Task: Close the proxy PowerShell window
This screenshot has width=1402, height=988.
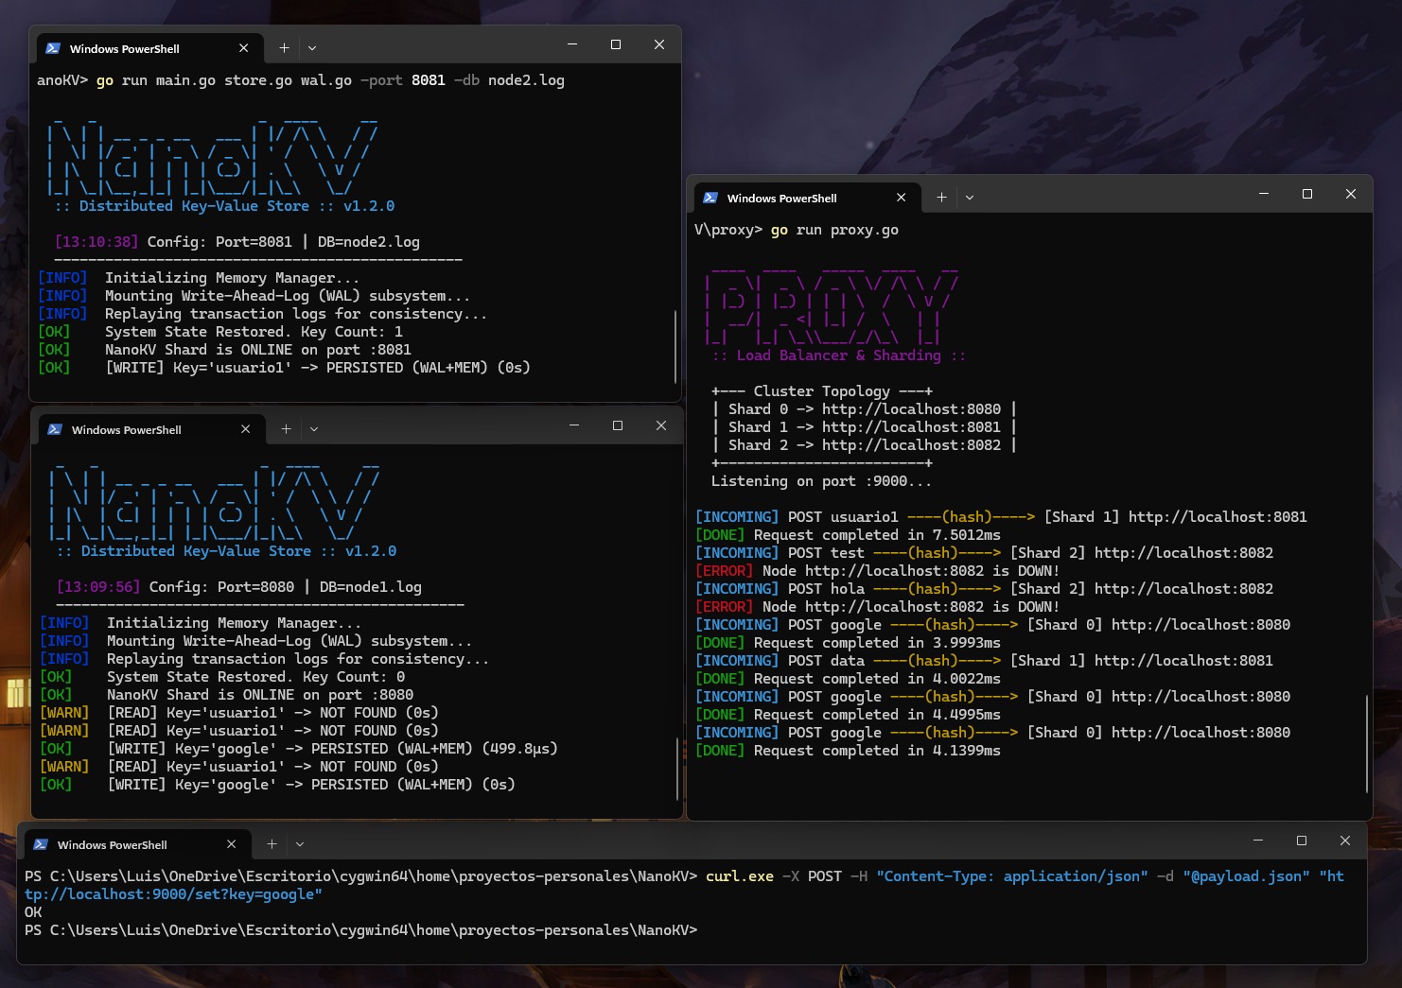Action: coord(1351,194)
